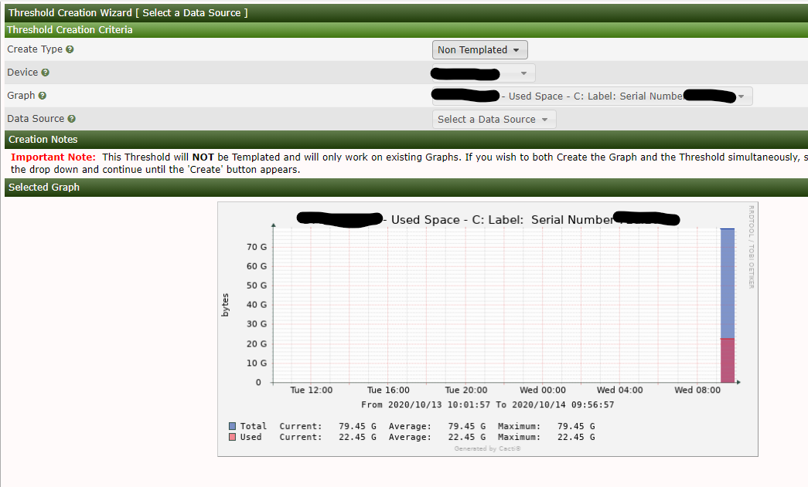Click the red Important Note label
The height and width of the screenshot is (487, 808).
[x=53, y=157]
